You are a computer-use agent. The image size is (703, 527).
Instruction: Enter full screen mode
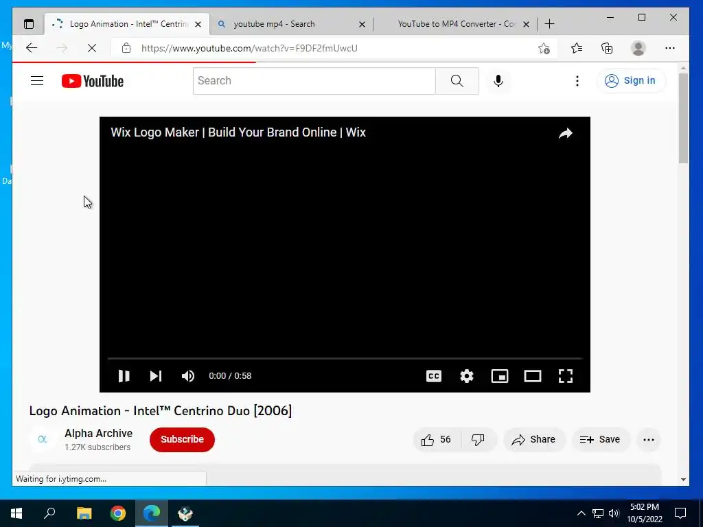click(566, 376)
